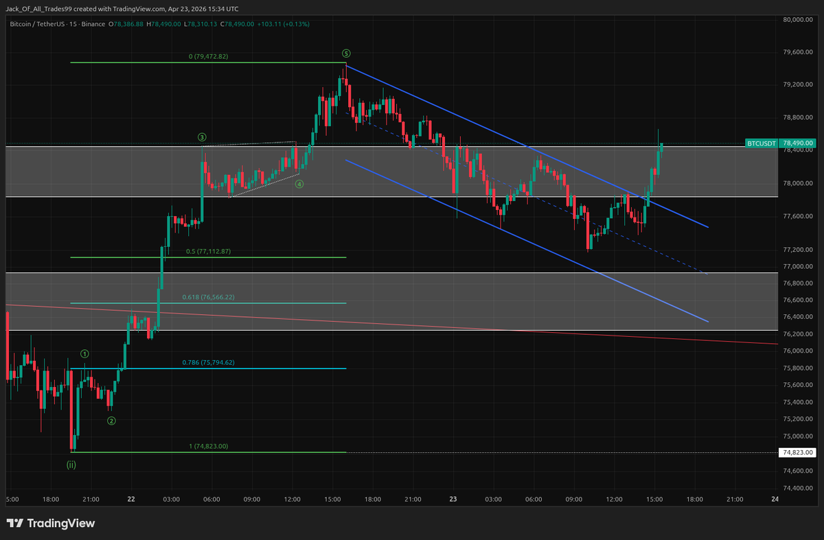Click the 76,800.00 price axis label
Viewport: 824px width, 540px height.
[x=799, y=283]
